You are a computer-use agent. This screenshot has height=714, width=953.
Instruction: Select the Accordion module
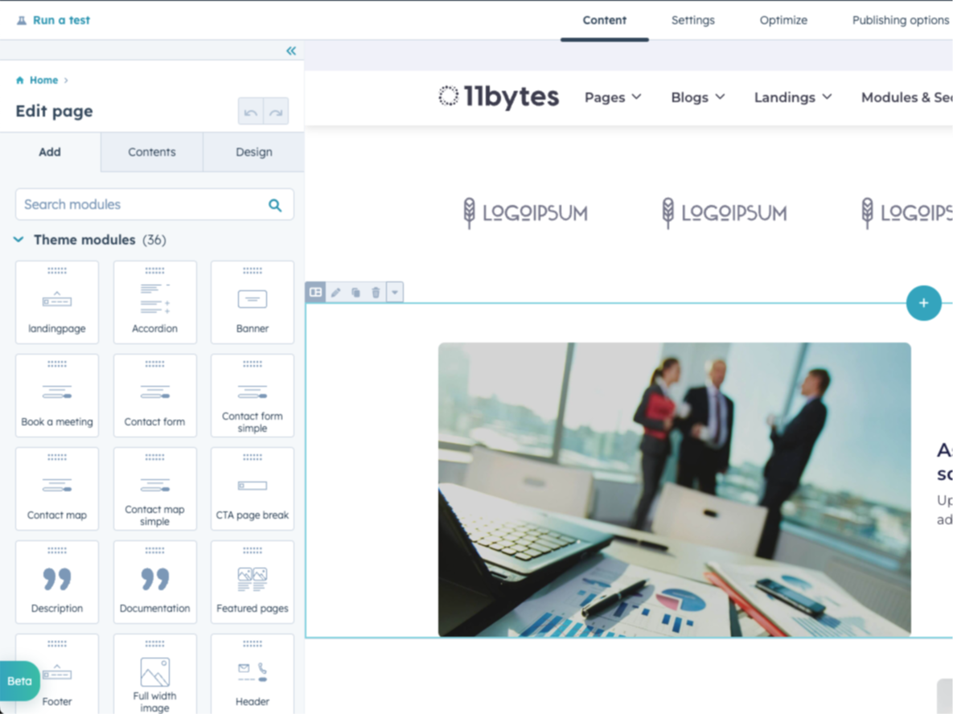155,302
